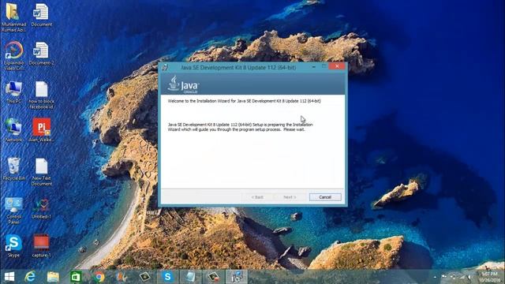Viewport: 505px width, 284px height.
Task: Close the Java SE Development Kit window
Action: tap(337, 66)
